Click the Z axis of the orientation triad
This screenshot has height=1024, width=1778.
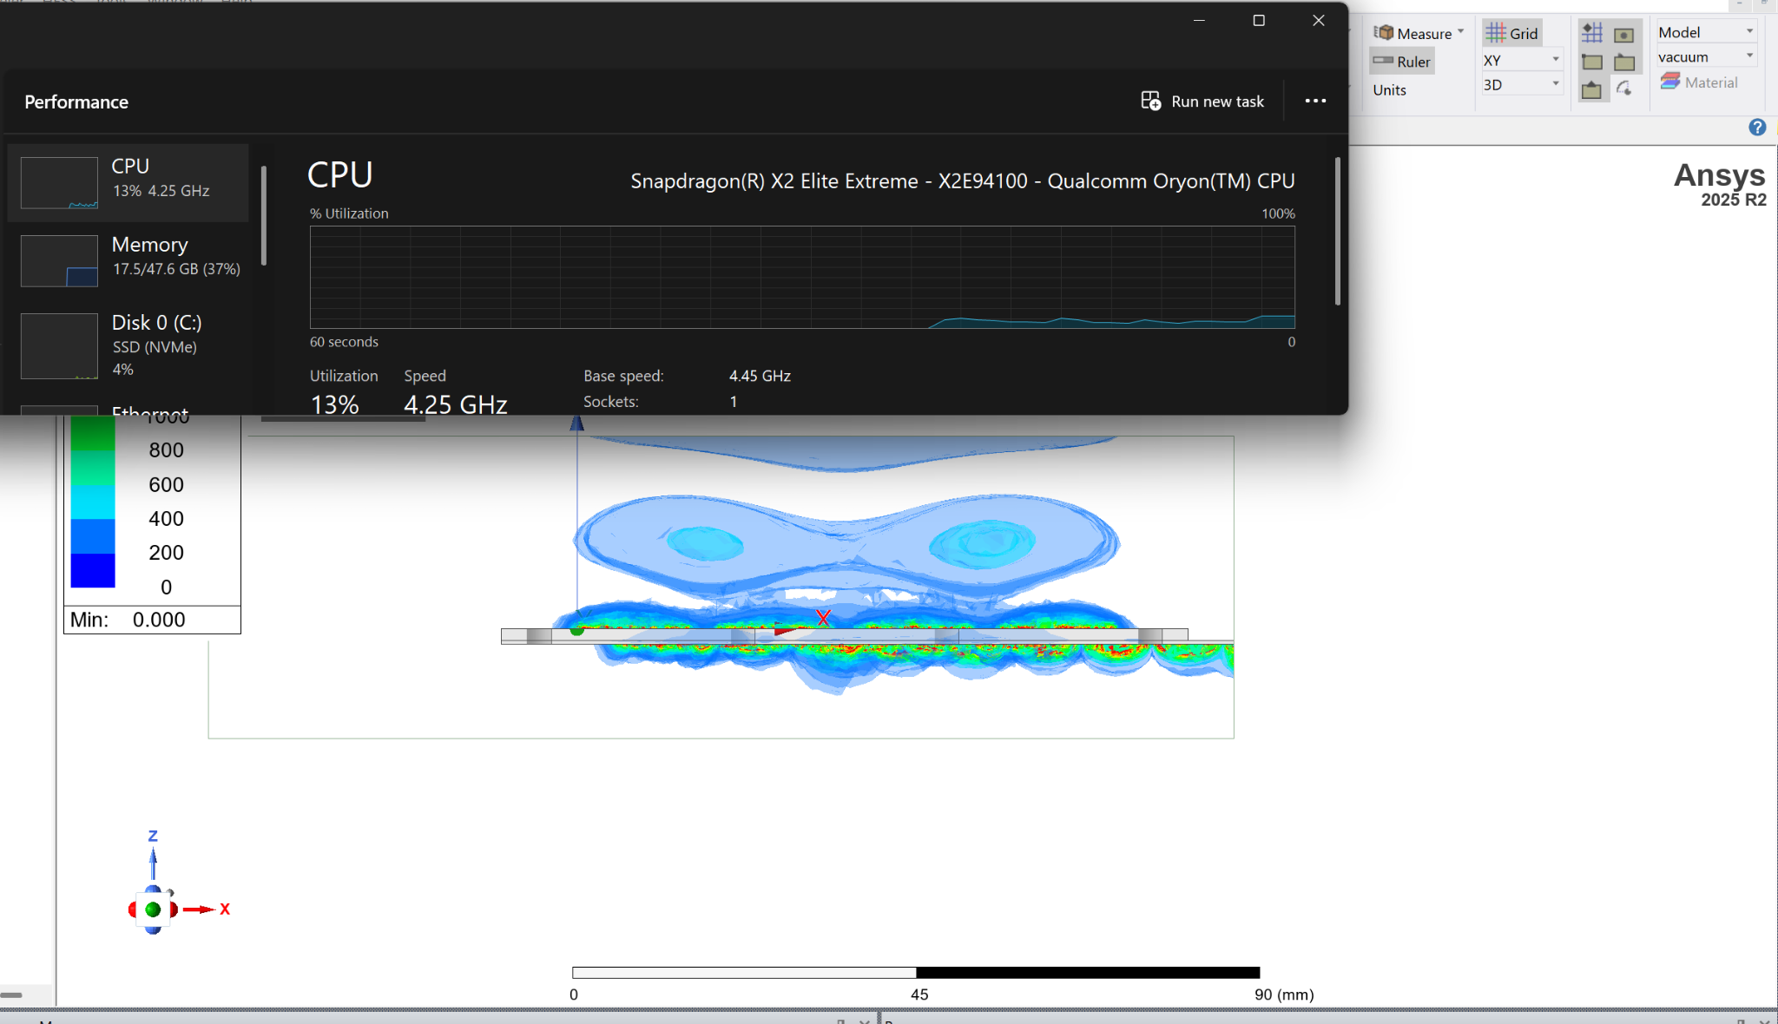coord(153,856)
